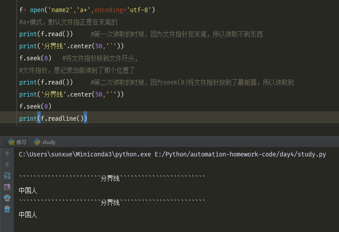Click scroll to end console icon
The height and width of the screenshot is (232, 339).
coord(7,187)
